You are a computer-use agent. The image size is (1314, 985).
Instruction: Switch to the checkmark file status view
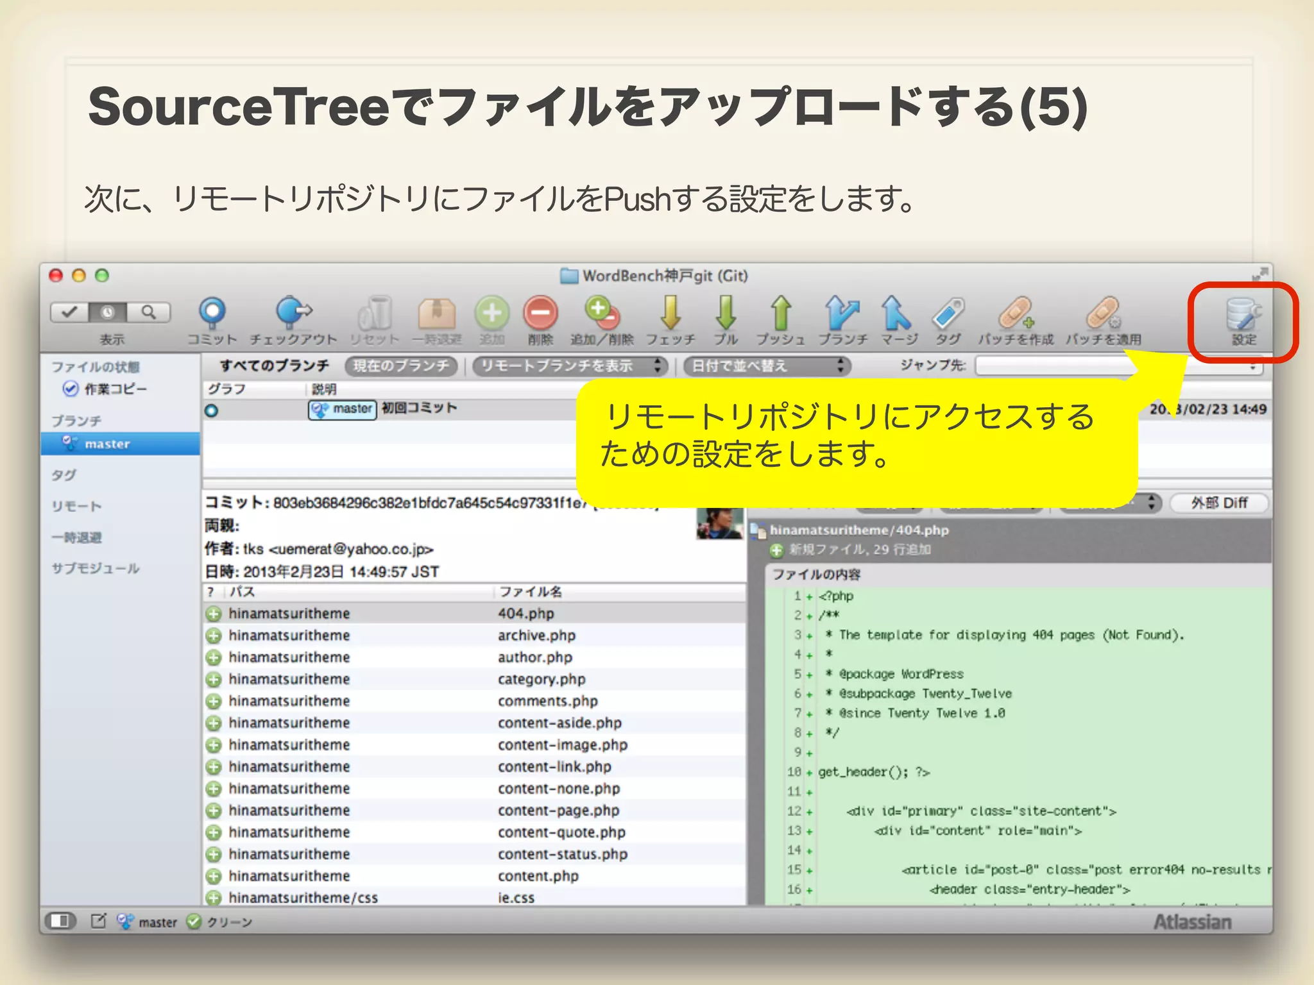point(70,312)
